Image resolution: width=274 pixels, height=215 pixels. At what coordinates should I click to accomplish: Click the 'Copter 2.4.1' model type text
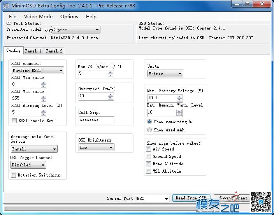pyautogui.click(x=211, y=28)
